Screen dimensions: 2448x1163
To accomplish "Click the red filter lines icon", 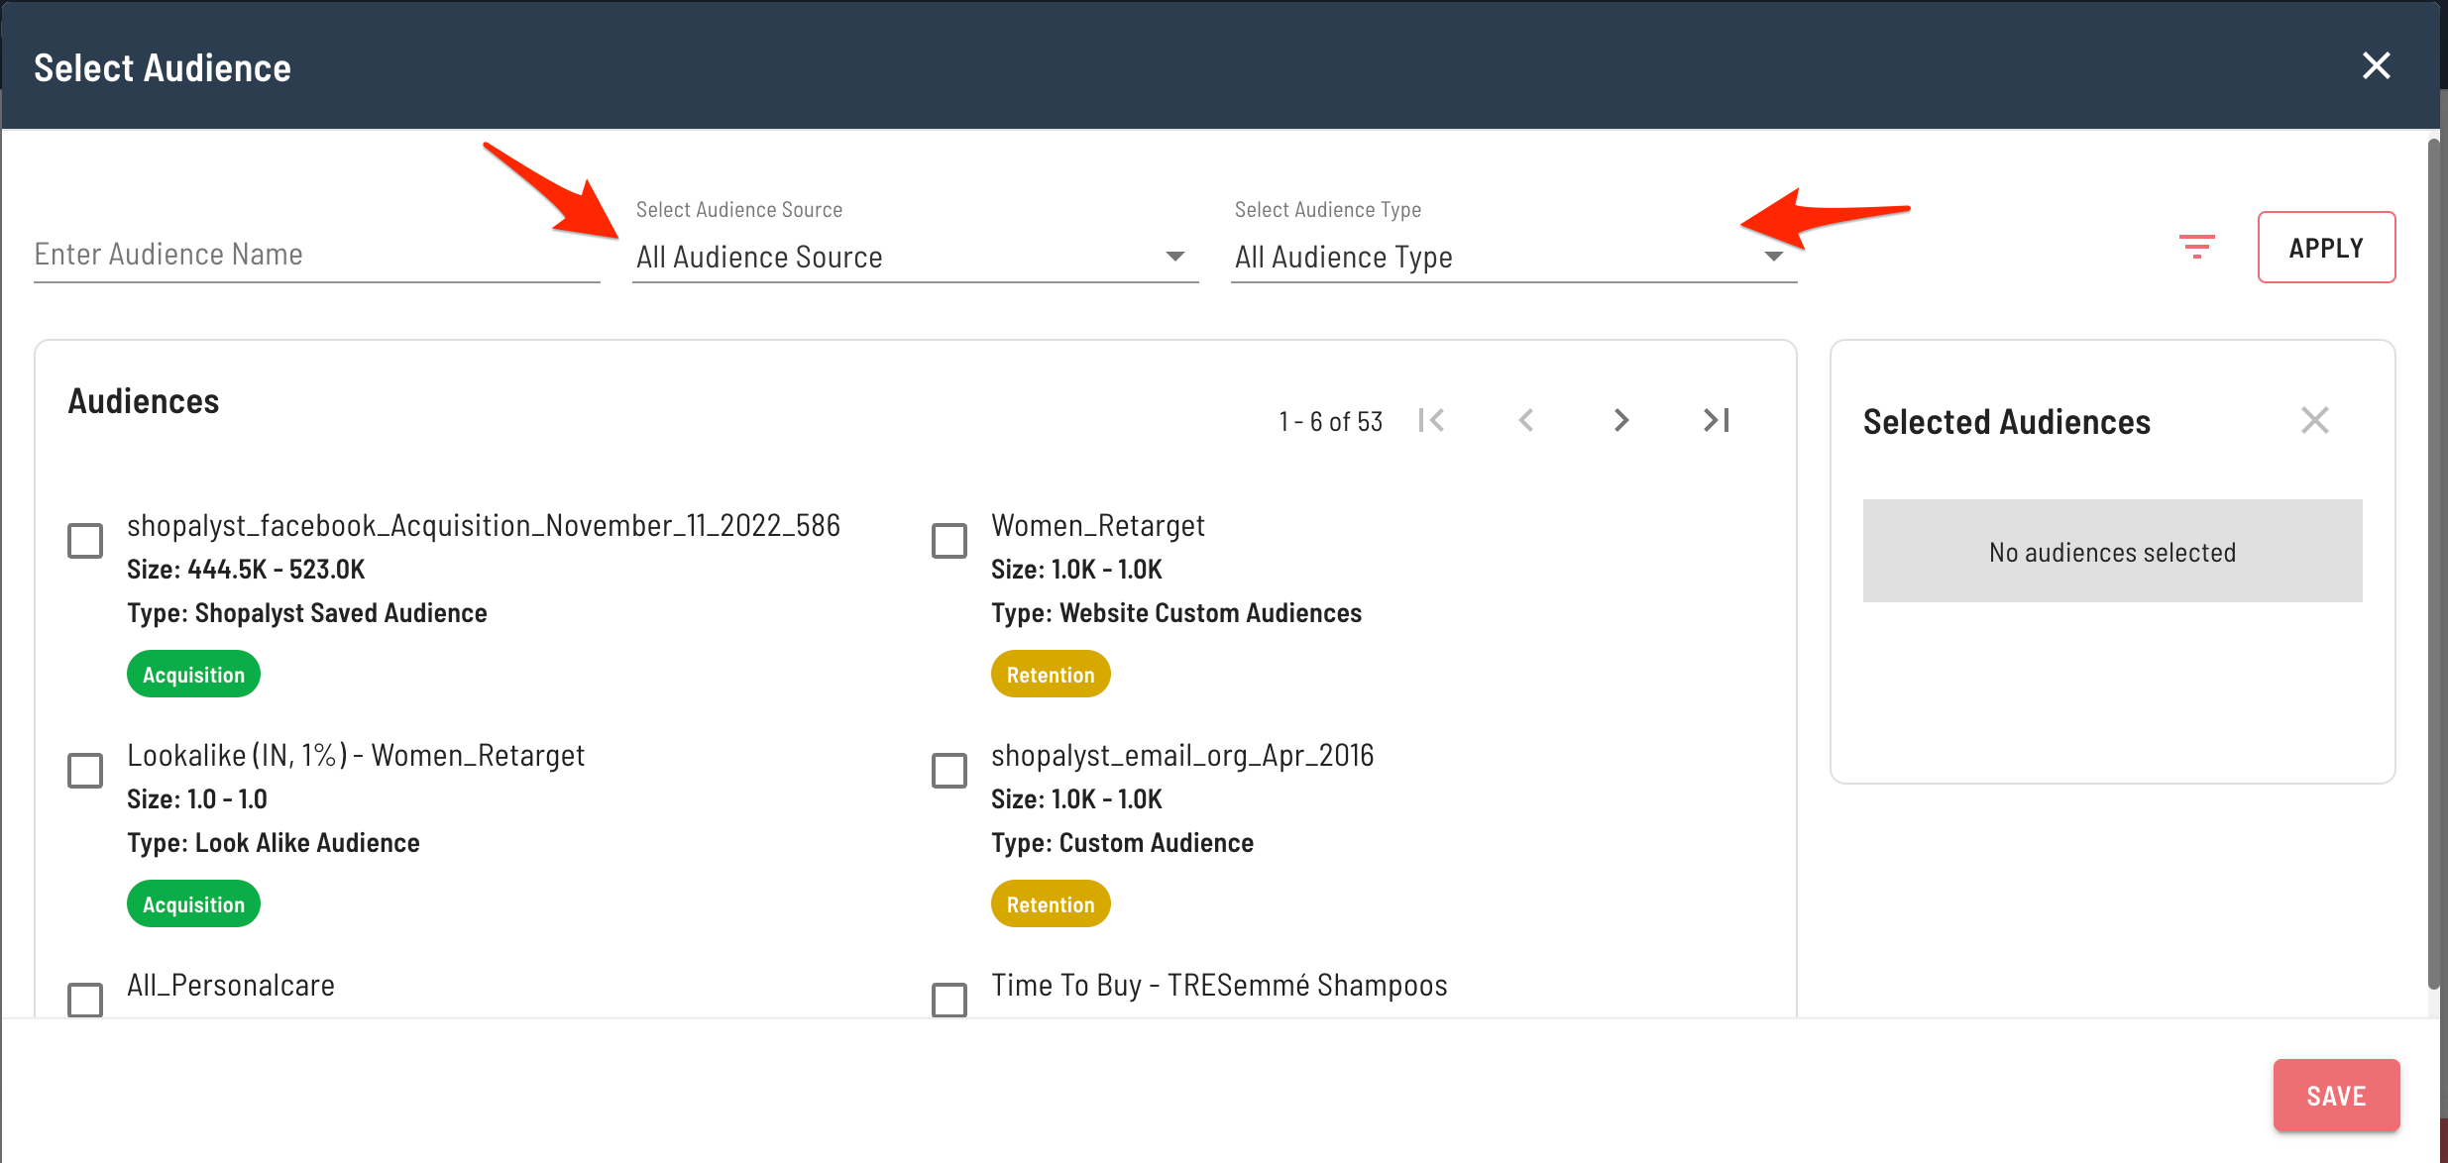I will click(2196, 247).
